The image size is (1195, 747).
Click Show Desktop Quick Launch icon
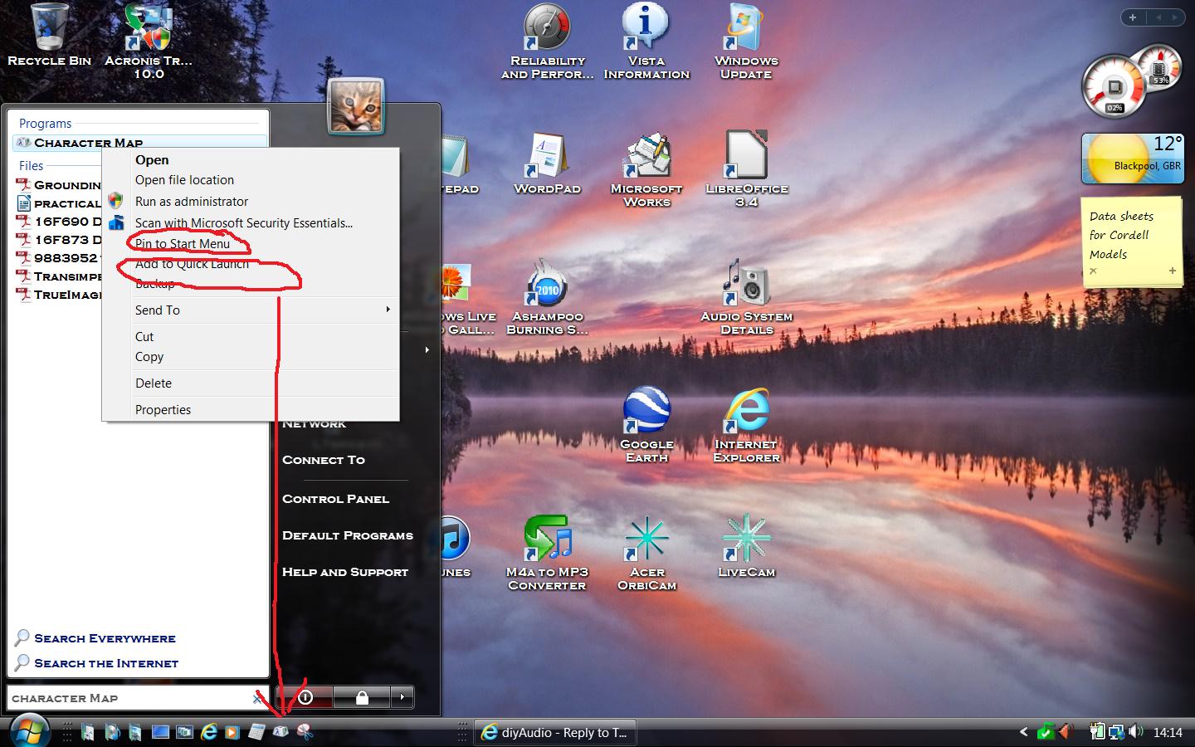[x=161, y=732]
